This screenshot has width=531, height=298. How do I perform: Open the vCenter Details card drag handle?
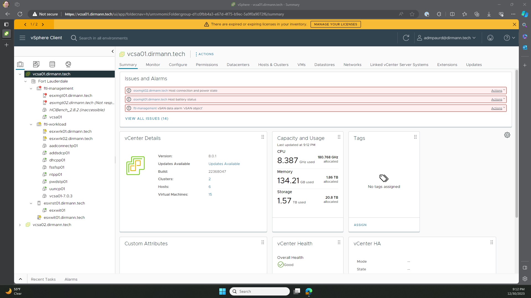(x=263, y=137)
